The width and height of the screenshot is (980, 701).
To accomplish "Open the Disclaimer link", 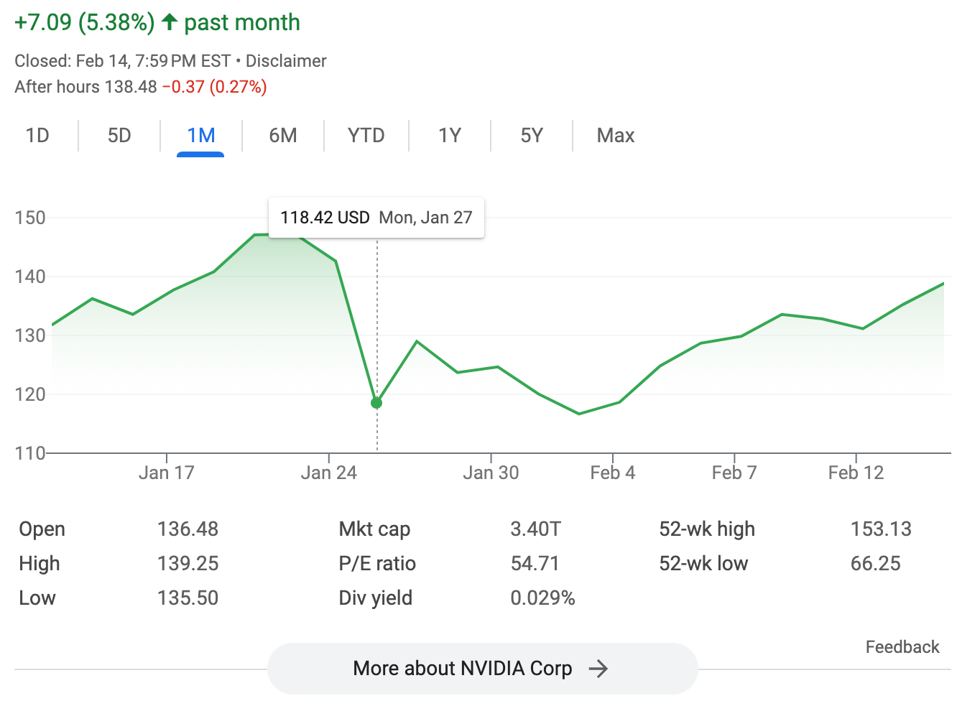I will [286, 61].
